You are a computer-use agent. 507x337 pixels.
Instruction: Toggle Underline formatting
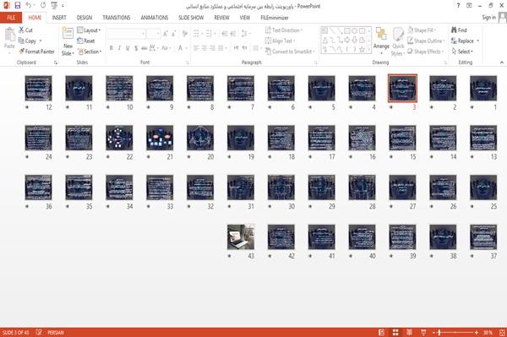pos(128,48)
